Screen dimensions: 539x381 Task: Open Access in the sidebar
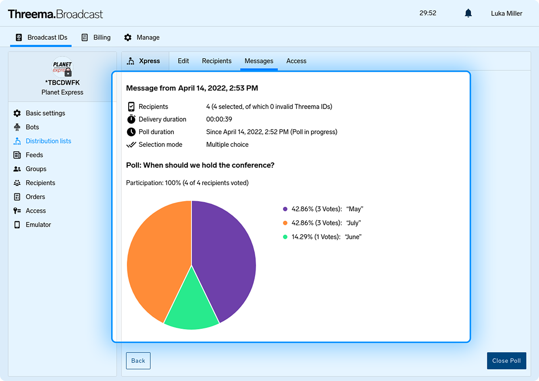[x=36, y=210]
